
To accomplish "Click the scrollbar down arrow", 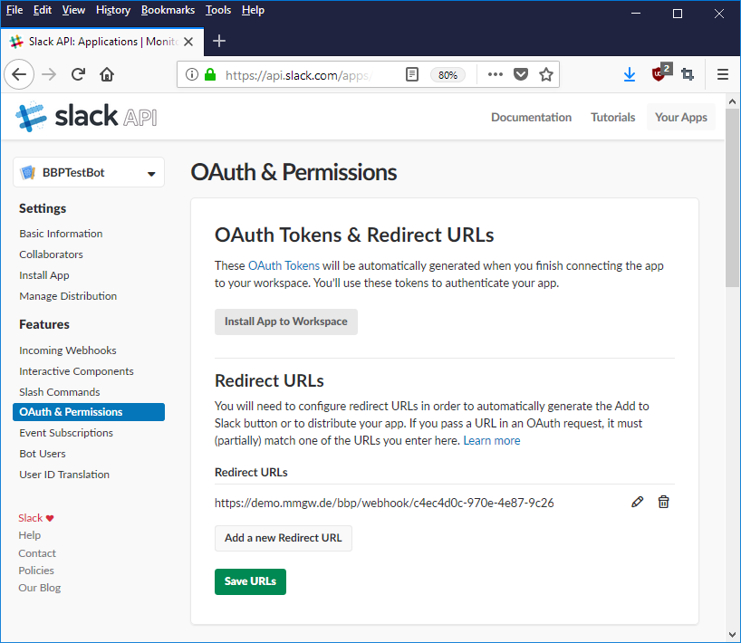I will coord(733,635).
